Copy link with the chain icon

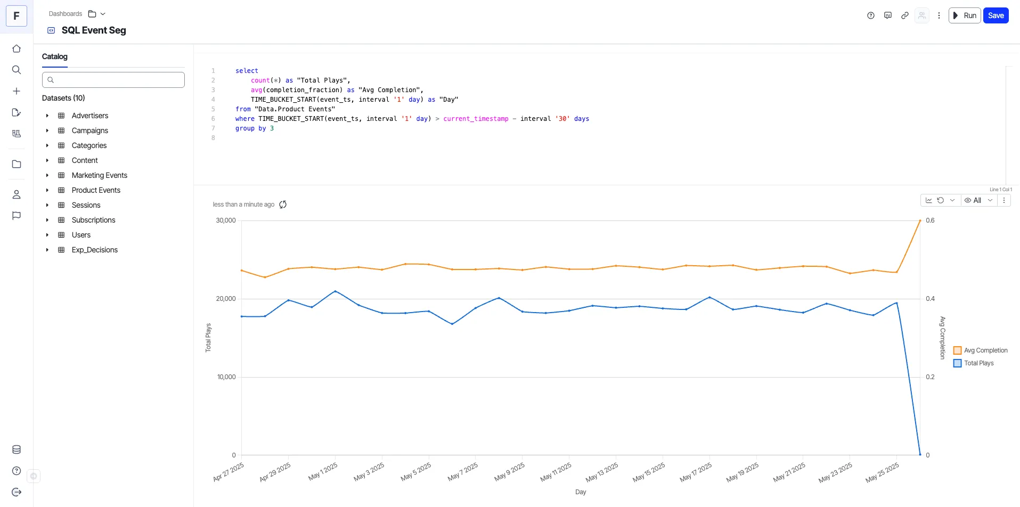(905, 15)
